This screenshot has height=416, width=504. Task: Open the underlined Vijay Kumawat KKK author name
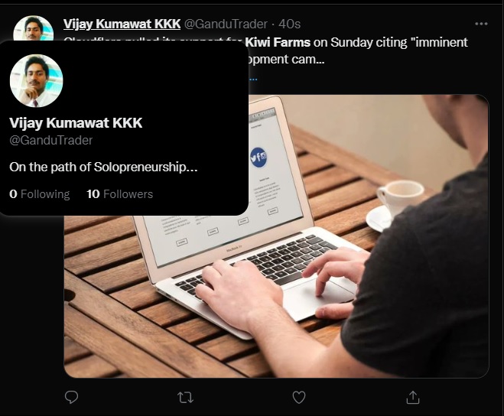pos(122,24)
